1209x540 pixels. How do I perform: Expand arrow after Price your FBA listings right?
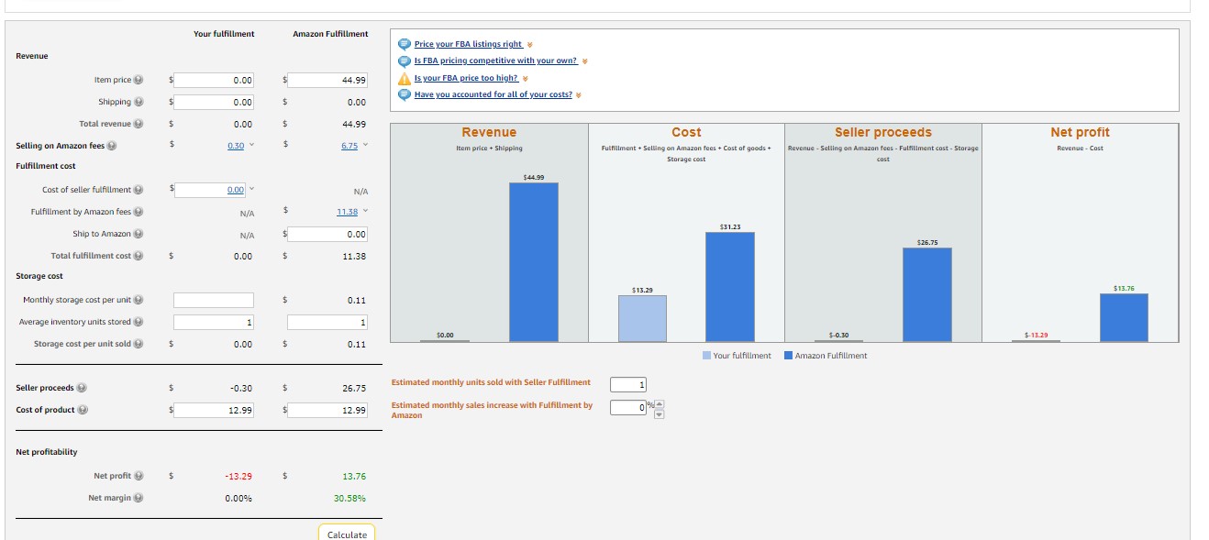[x=530, y=44]
